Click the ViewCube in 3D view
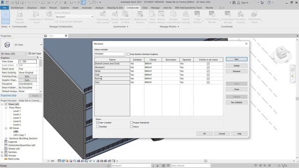This screenshot has width=299, height=168. pyautogui.click(x=281, y=53)
